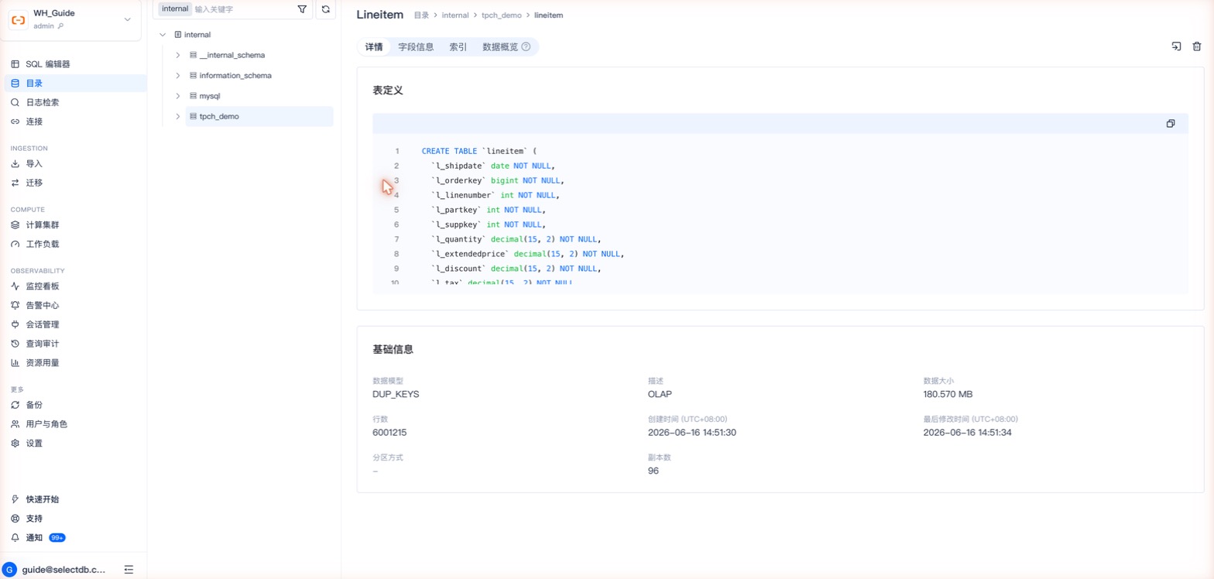1214x579 pixels.
Task: Show help for 数据概览 tab
Action: point(526,46)
